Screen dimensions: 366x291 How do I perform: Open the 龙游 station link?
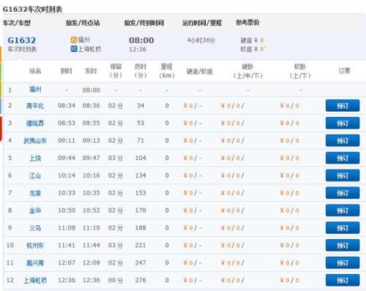pyautogui.click(x=35, y=193)
